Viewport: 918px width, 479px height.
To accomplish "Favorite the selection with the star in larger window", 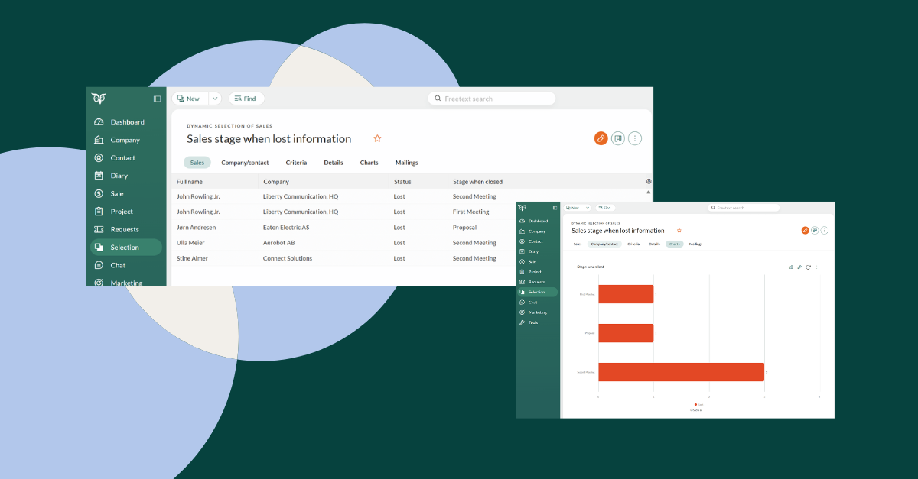I will tap(377, 139).
